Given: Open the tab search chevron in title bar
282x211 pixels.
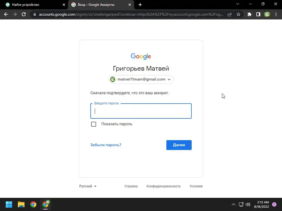Looking at the screenshot, I should [x=238, y=4].
